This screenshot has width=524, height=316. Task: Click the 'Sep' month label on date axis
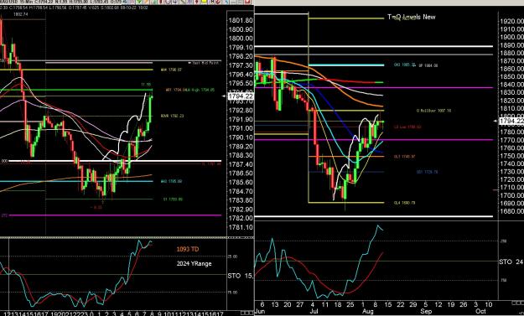[x=426, y=311]
